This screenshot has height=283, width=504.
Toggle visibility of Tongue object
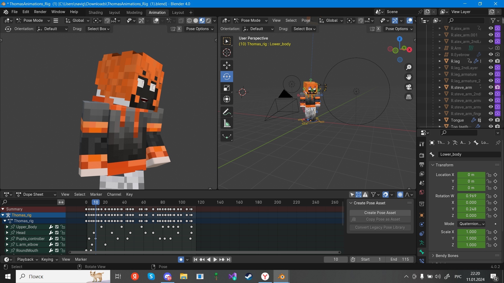[x=491, y=120]
